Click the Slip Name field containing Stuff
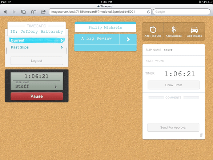The height and width of the screenshot is (160, 213). click(x=174, y=50)
